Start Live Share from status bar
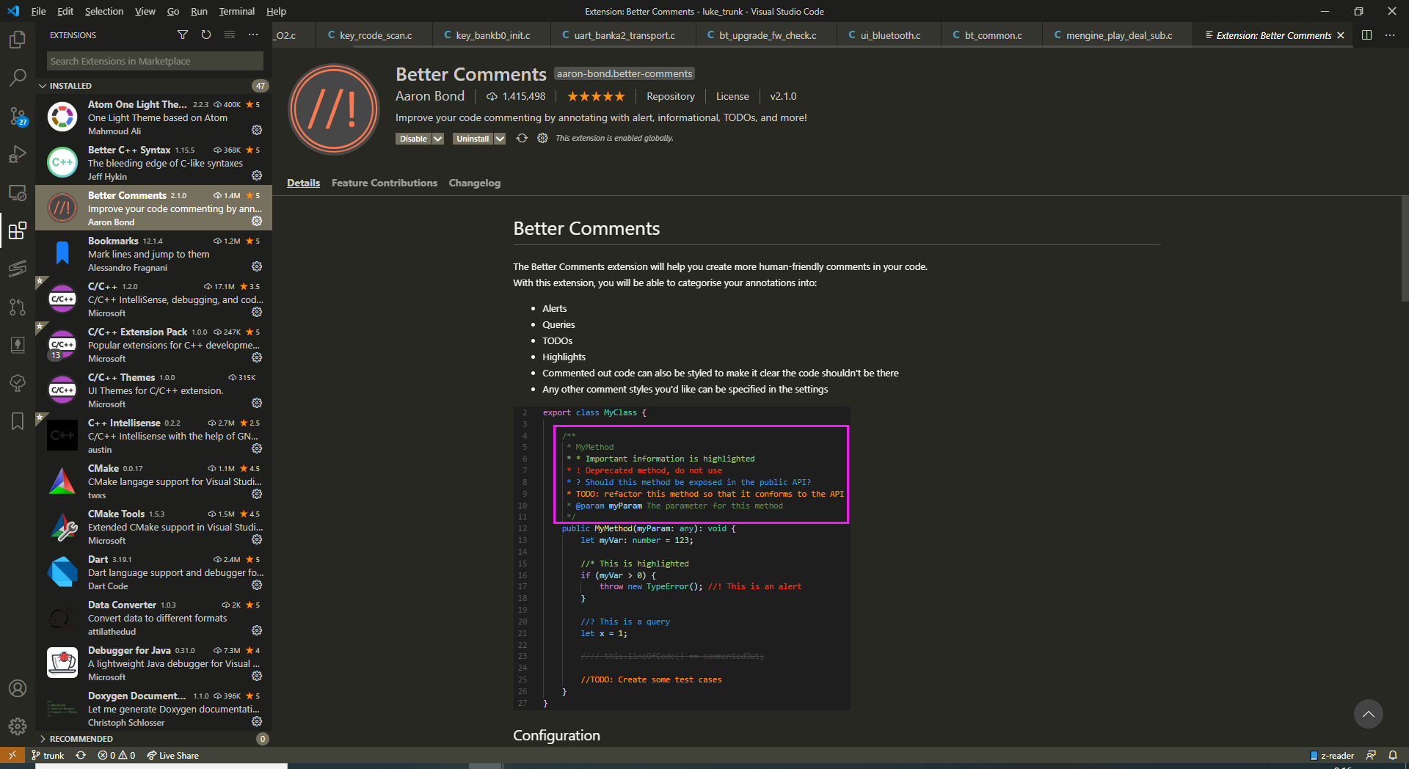This screenshot has width=1409, height=769. tap(172, 755)
